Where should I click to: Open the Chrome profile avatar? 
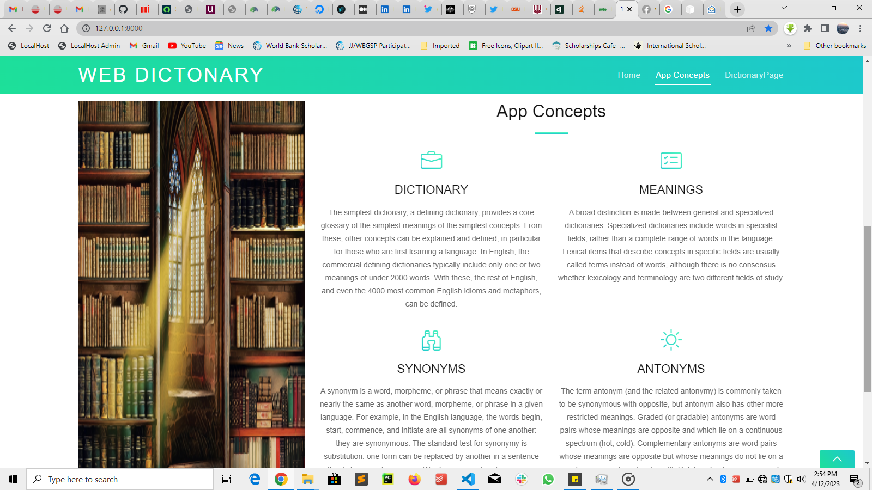coord(843,28)
